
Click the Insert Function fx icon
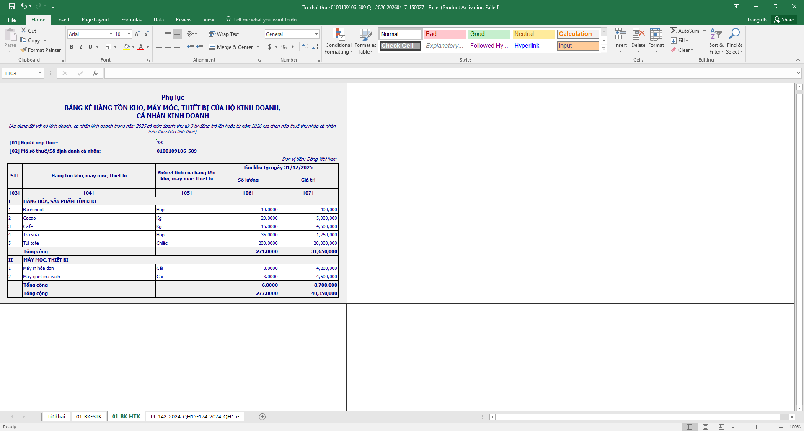click(95, 73)
